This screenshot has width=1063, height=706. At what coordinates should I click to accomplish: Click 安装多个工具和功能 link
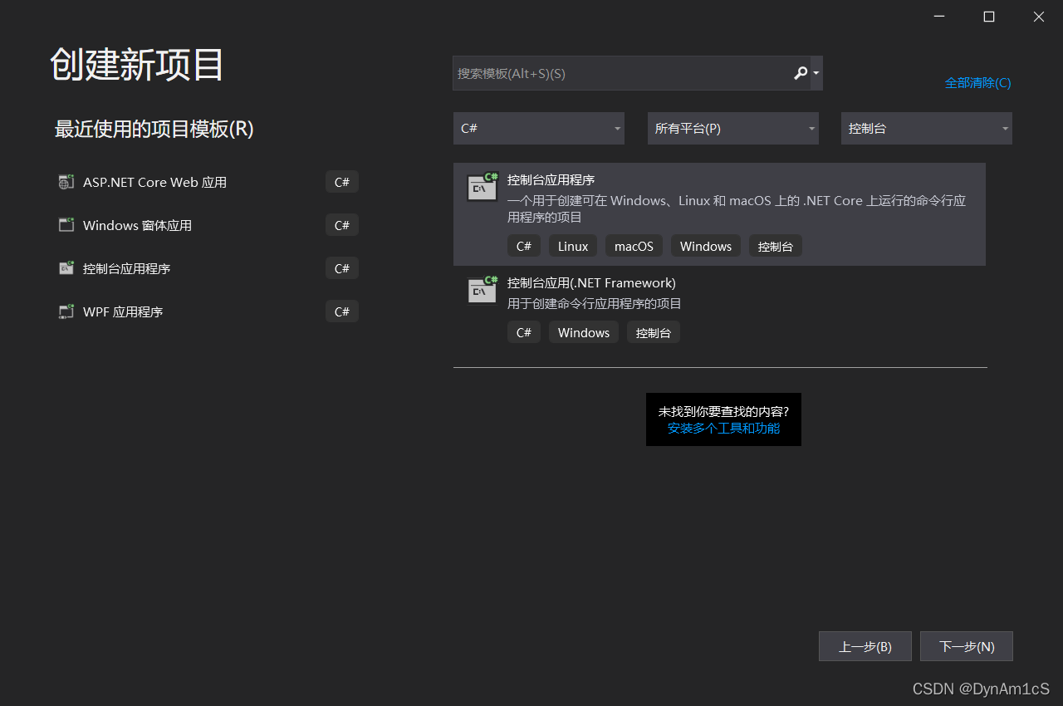coord(723,429)
